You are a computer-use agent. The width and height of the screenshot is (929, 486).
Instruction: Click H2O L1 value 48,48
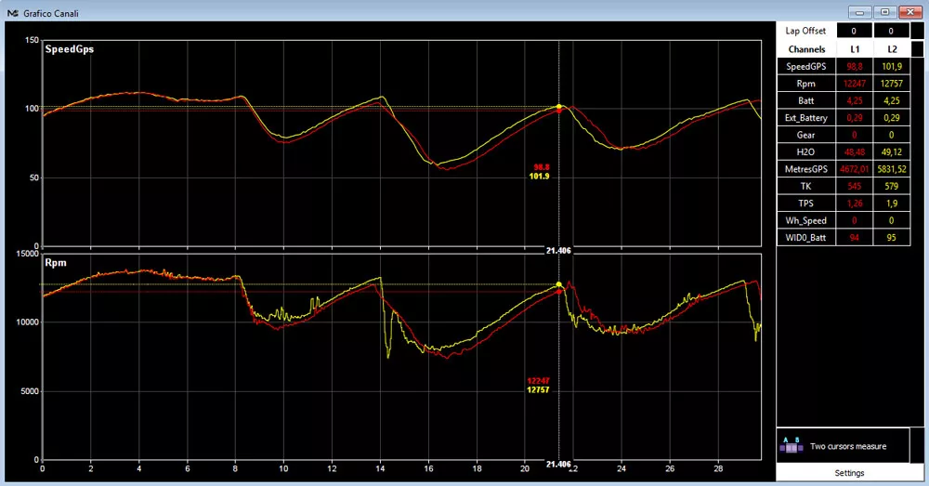coord(855,152)
